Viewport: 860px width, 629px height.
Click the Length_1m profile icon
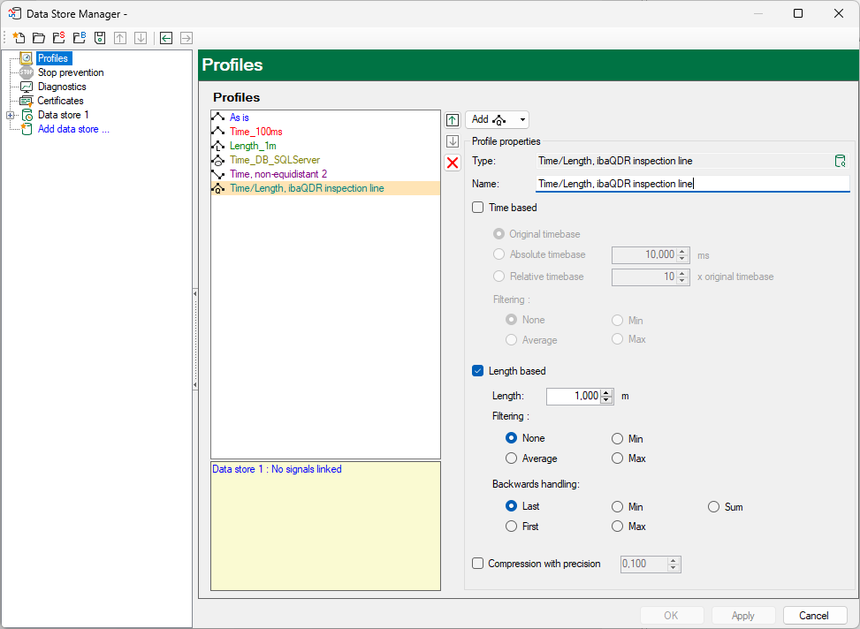point(218,146)
